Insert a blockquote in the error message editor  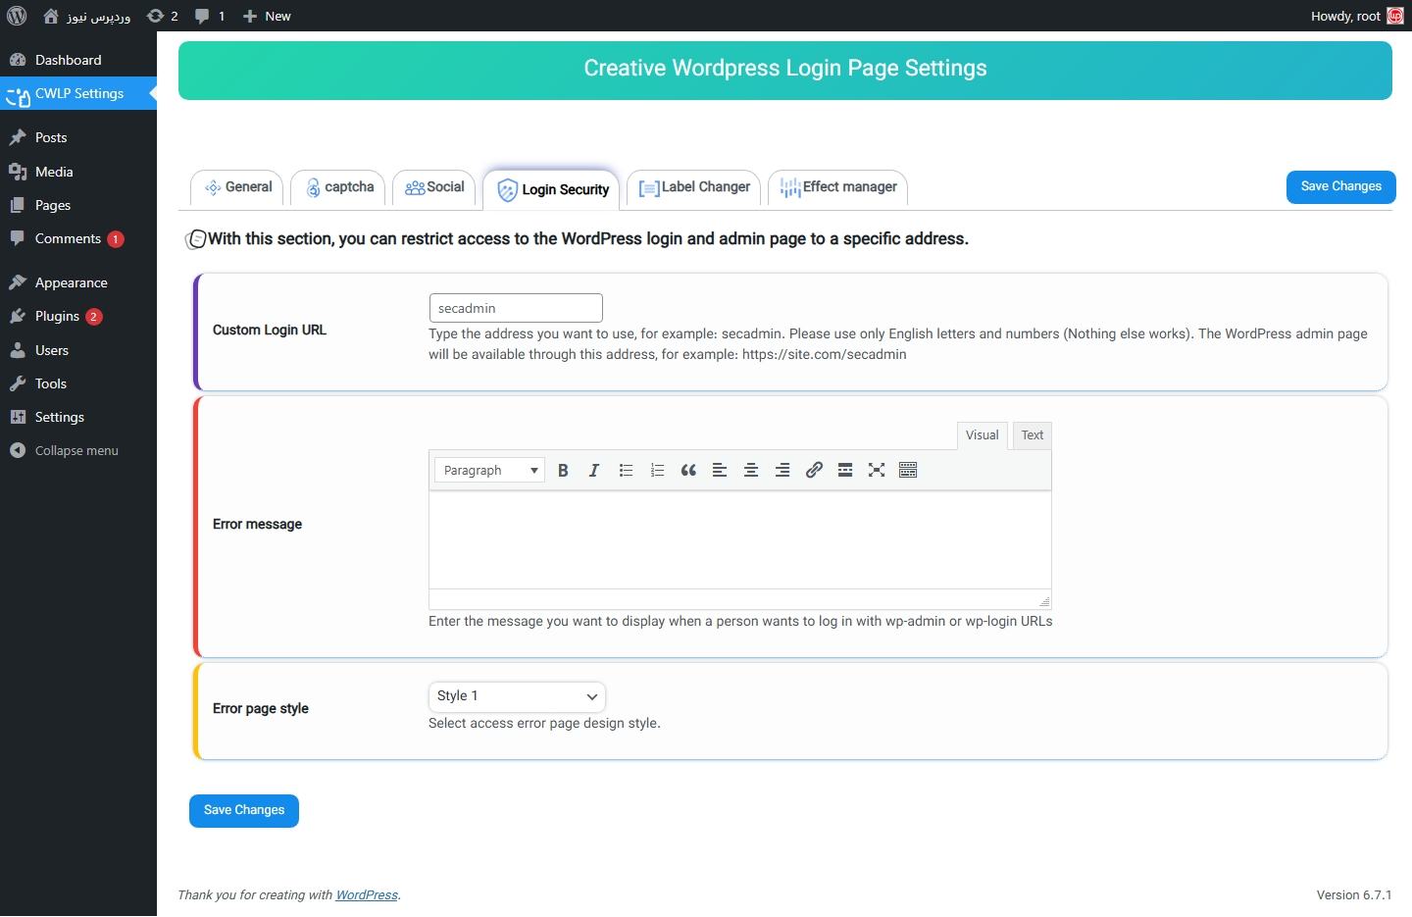click(x=688, y=470)
